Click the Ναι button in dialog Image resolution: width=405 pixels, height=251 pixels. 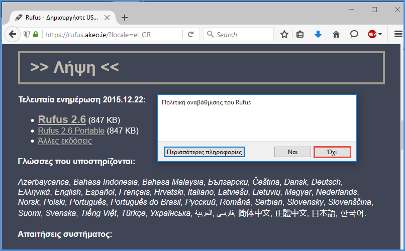292,152
